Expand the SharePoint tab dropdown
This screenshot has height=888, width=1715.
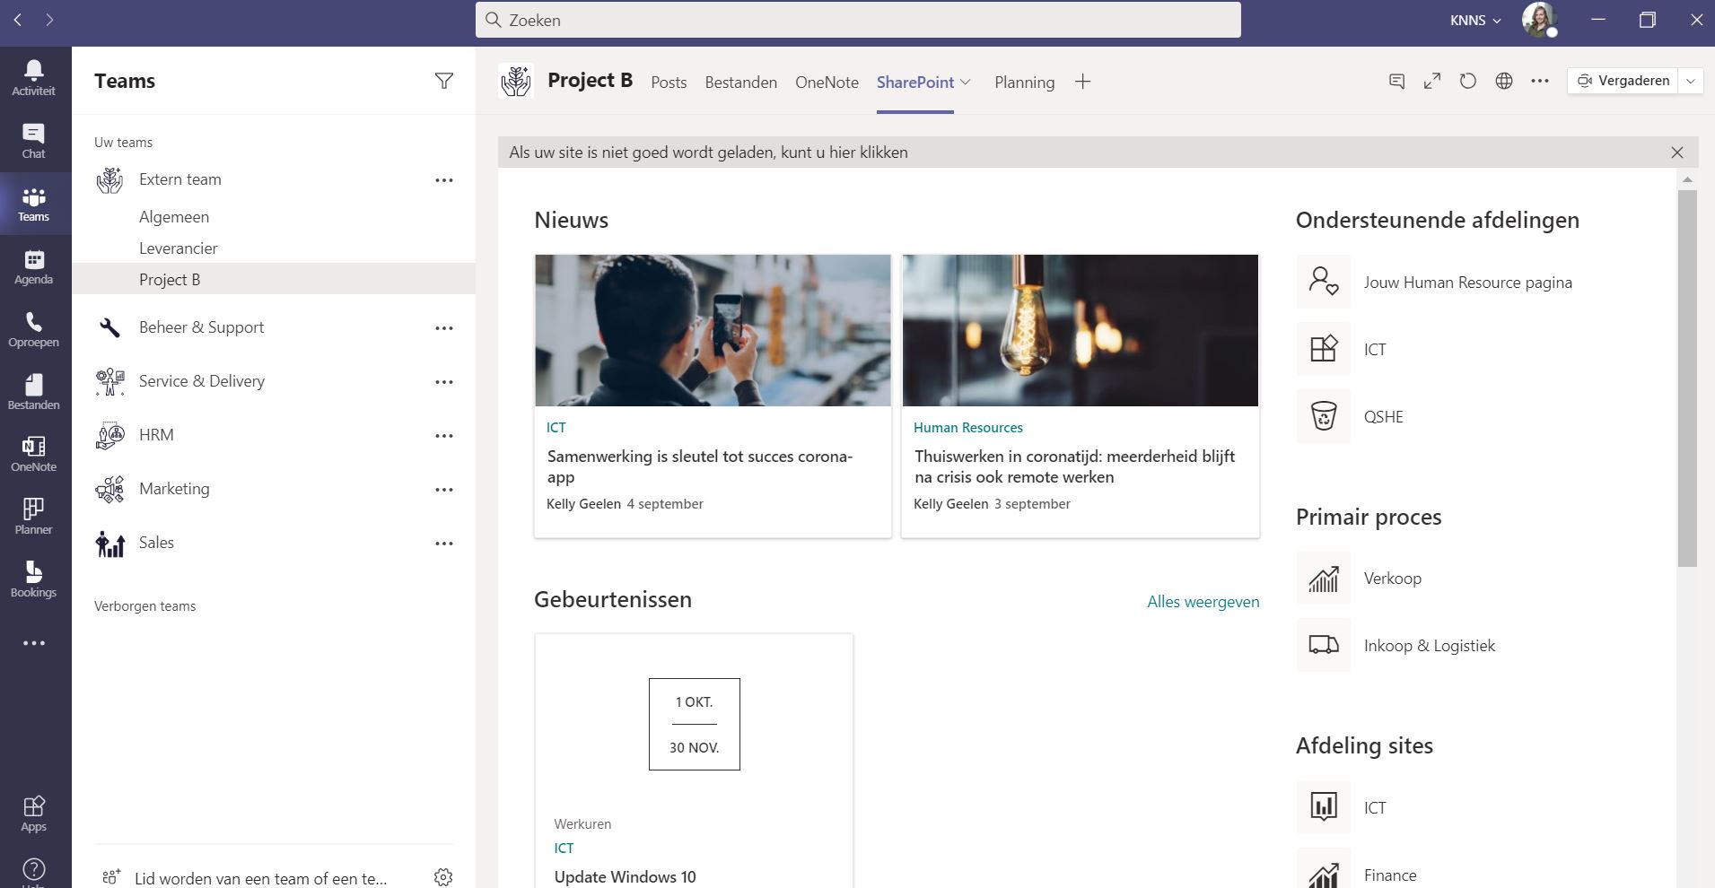[966, 82]
